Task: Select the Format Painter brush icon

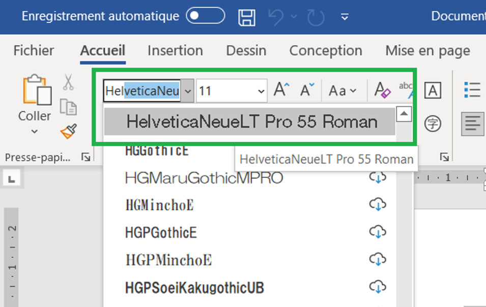Action: (68, 131)
